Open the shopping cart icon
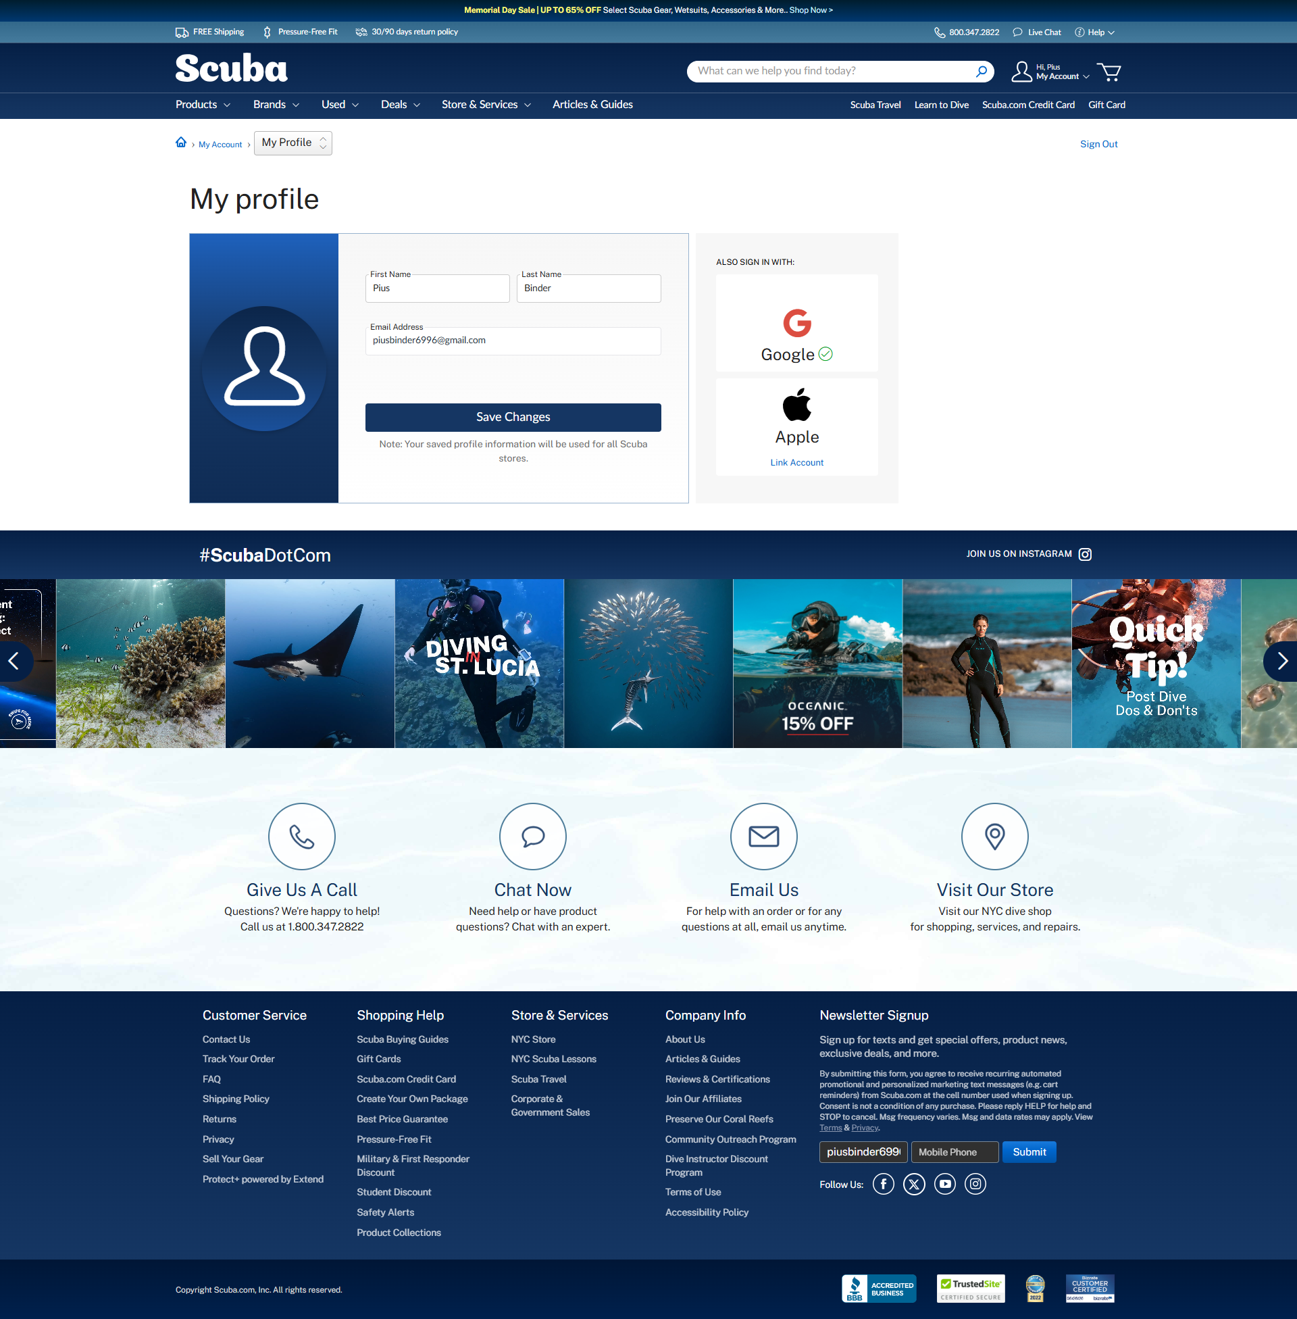The image size is (1297, 1319). coord(1109,72)
